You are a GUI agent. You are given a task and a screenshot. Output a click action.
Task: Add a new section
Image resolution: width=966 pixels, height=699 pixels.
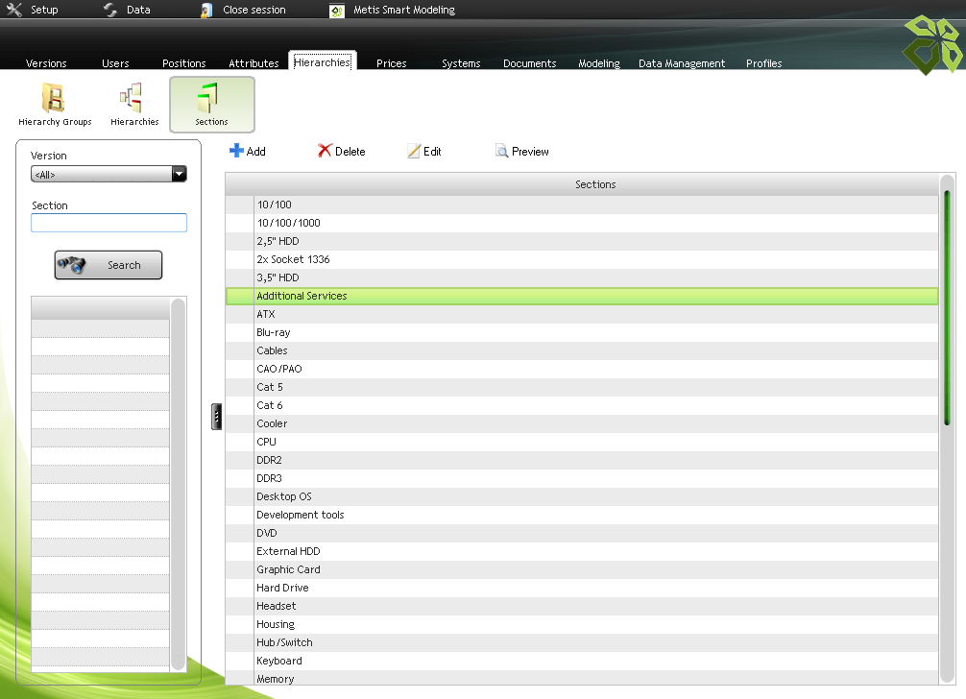pos(248,152)
